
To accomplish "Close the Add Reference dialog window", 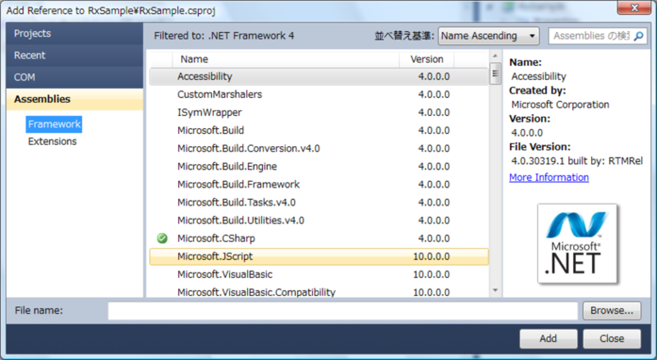I will coord(634,8).
